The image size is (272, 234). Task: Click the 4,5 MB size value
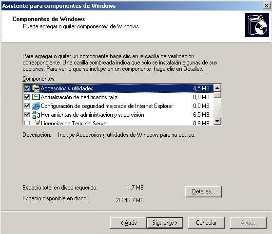point(201,88)
